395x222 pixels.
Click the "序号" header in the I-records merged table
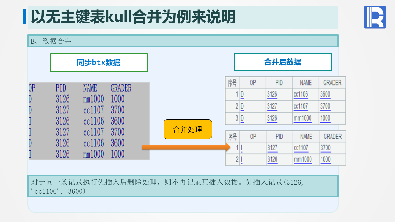232,136
